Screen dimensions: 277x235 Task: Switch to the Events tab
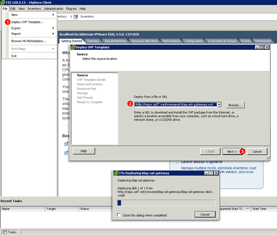[x=246, y=41]
